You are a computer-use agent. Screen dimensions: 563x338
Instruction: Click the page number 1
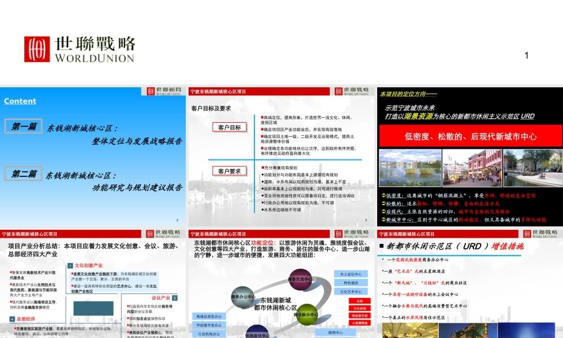[526, 56]
